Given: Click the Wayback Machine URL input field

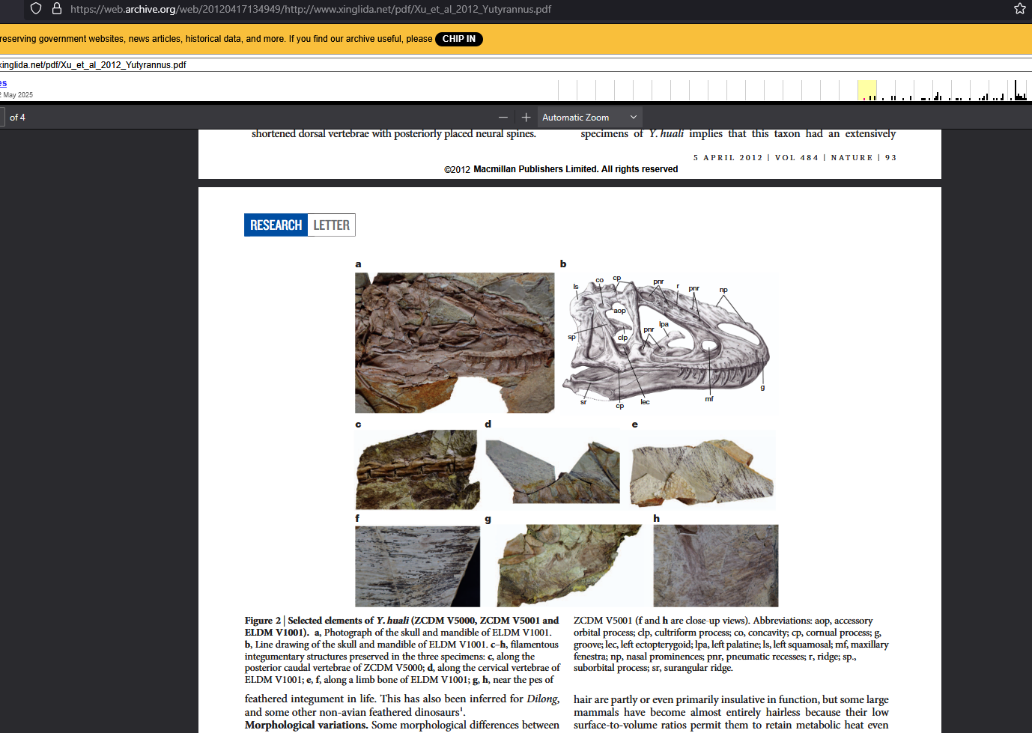Looking at the screenshot, I should tap(516, 65).
